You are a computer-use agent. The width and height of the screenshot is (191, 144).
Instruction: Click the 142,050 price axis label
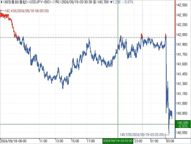click(x=182, y=34)
